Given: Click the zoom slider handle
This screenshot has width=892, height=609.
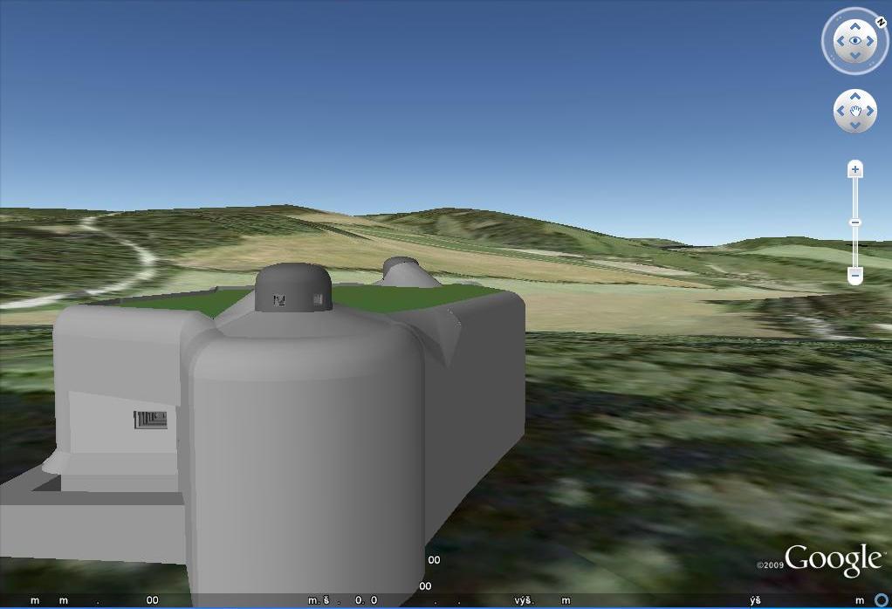Looking at the screenshot, I should tap(855, 222).
